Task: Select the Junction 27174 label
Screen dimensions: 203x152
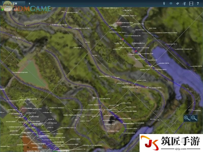Action: tap(126, 103)
